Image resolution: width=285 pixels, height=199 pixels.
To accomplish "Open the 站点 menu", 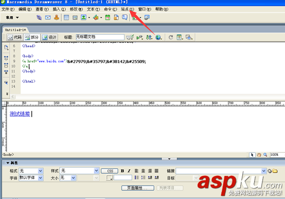I will pos(128,9).
